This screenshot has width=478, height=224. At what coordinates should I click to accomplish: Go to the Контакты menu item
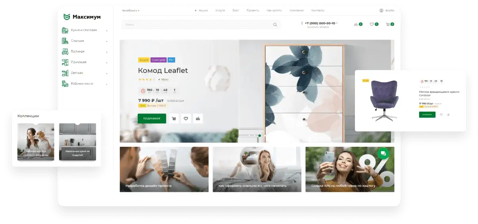pos(318,10)
